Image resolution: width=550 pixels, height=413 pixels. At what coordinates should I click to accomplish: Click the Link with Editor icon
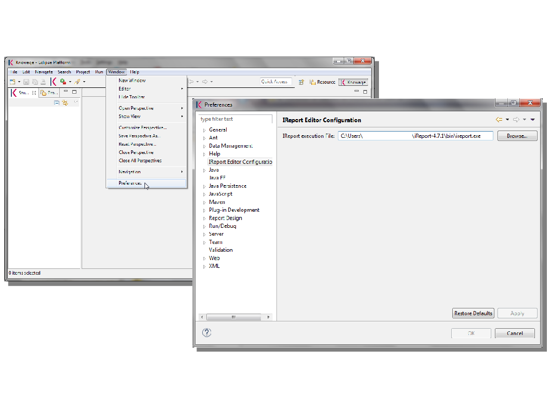coord(66,103)
